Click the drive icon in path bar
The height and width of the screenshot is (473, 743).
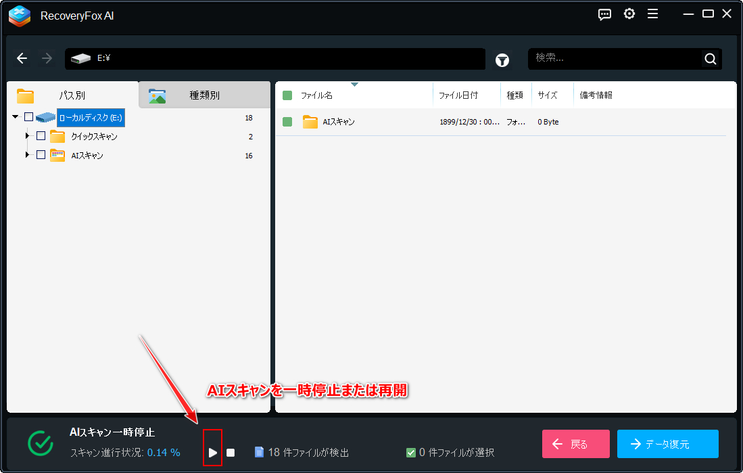coord(80,58)
